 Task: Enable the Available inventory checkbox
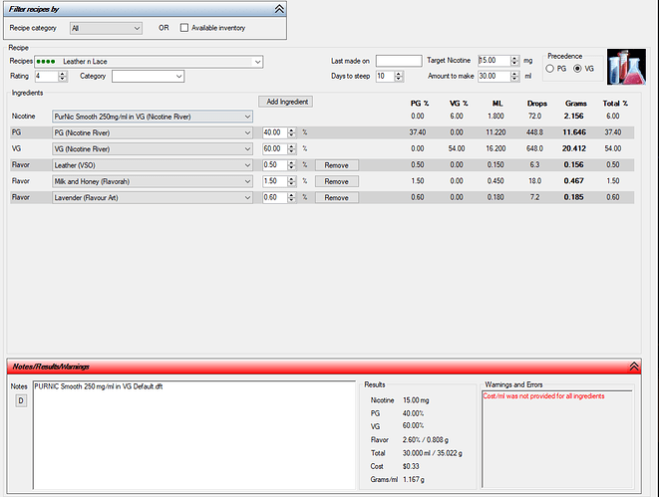pyautogui.click(x=184, y=28)
